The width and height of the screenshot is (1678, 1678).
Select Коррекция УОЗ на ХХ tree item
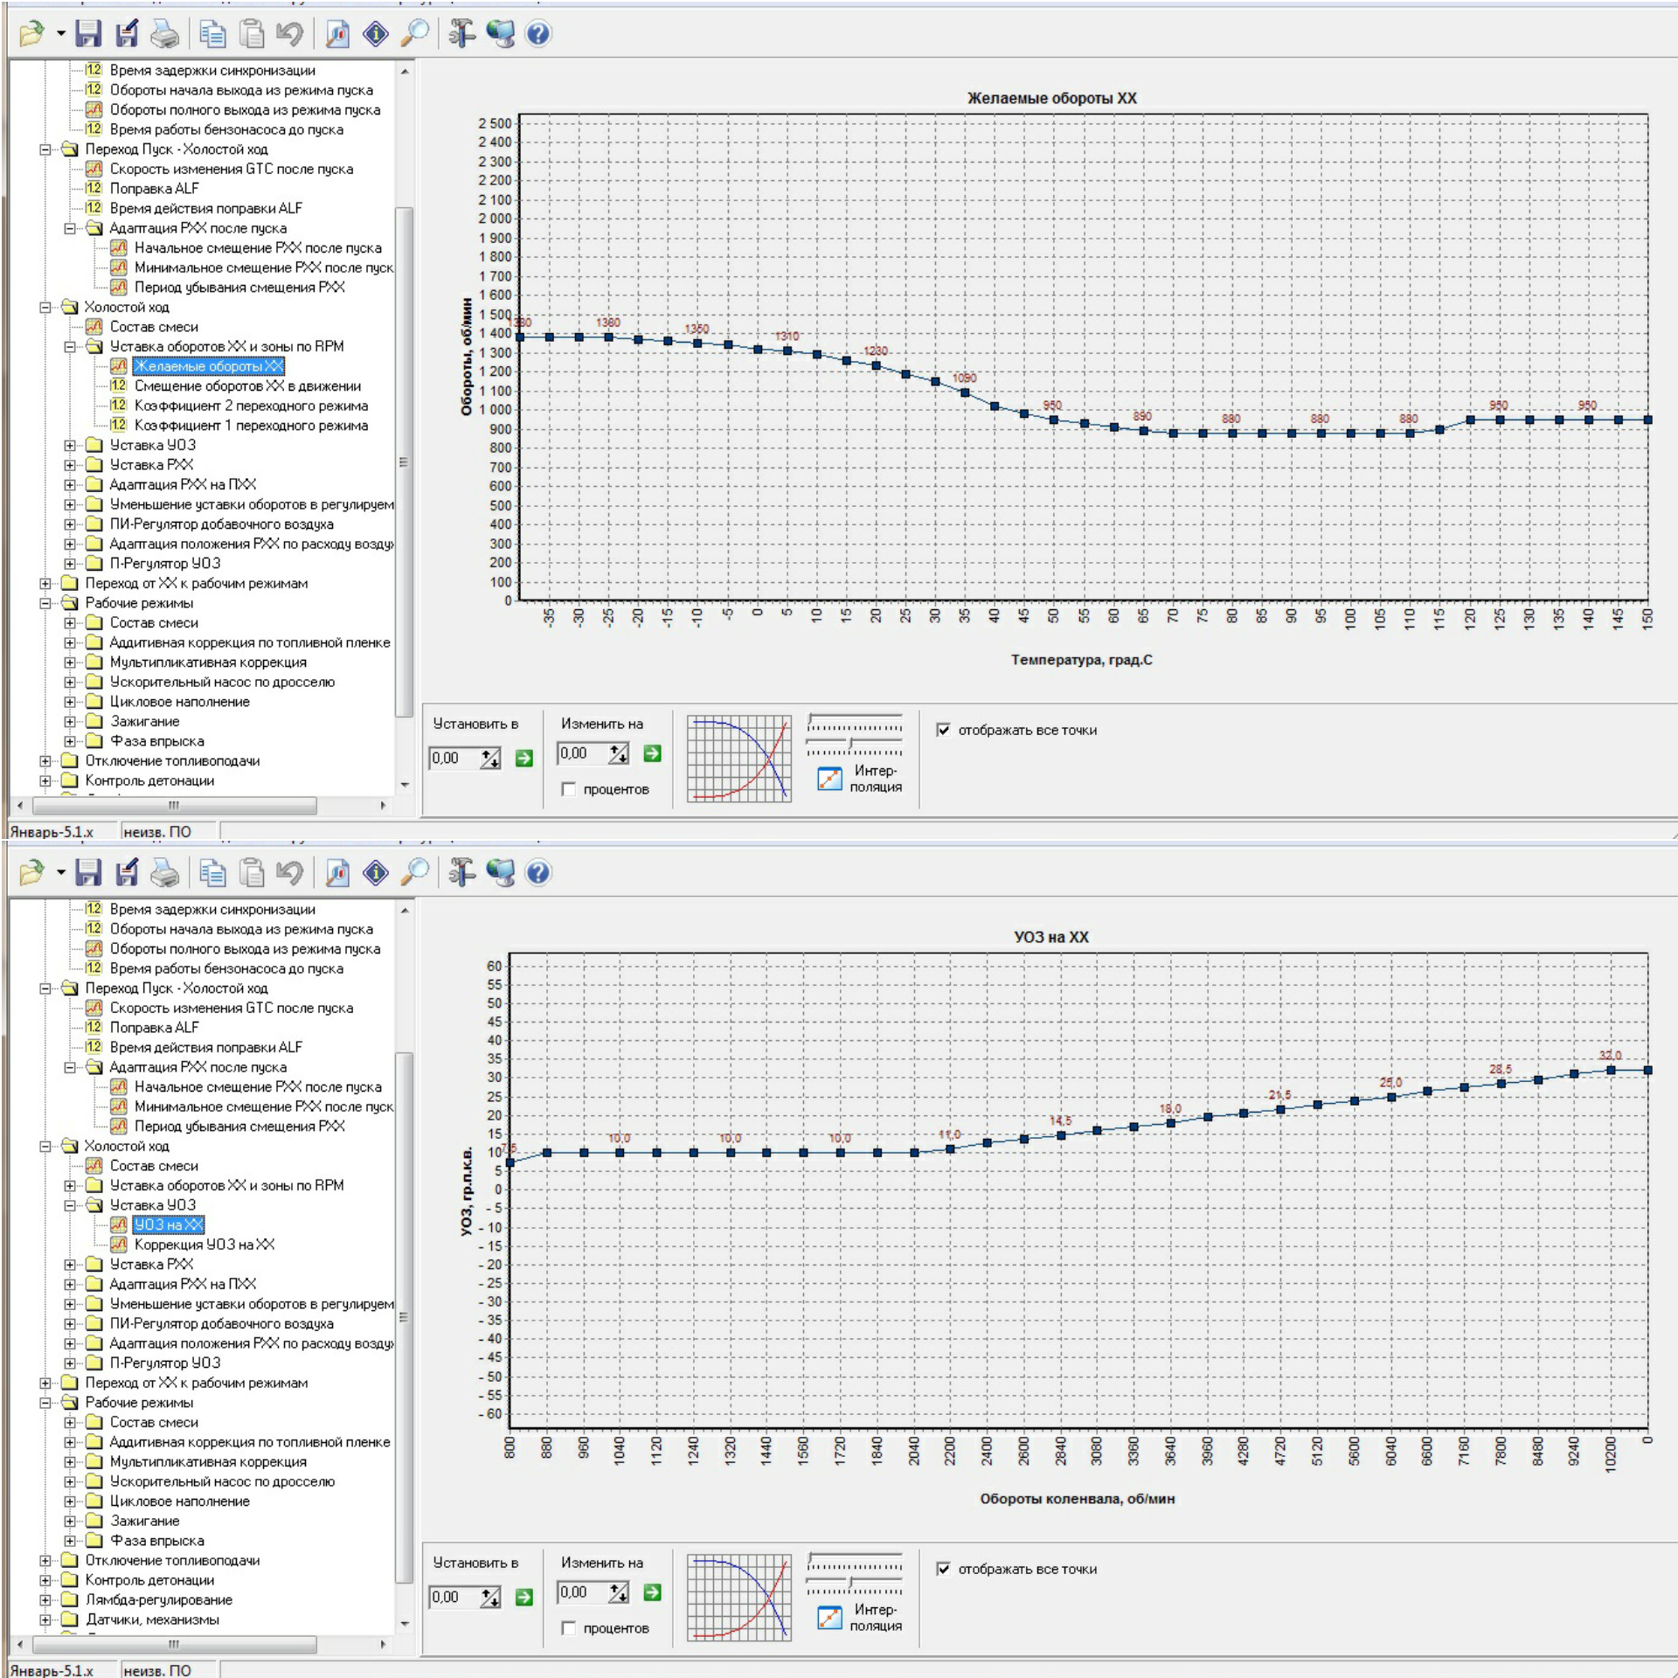pyautogui.click(x=204, y=1245)
